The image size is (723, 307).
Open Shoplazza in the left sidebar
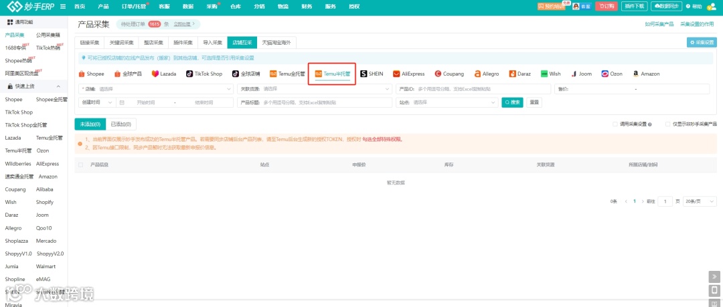pos(17,241)
